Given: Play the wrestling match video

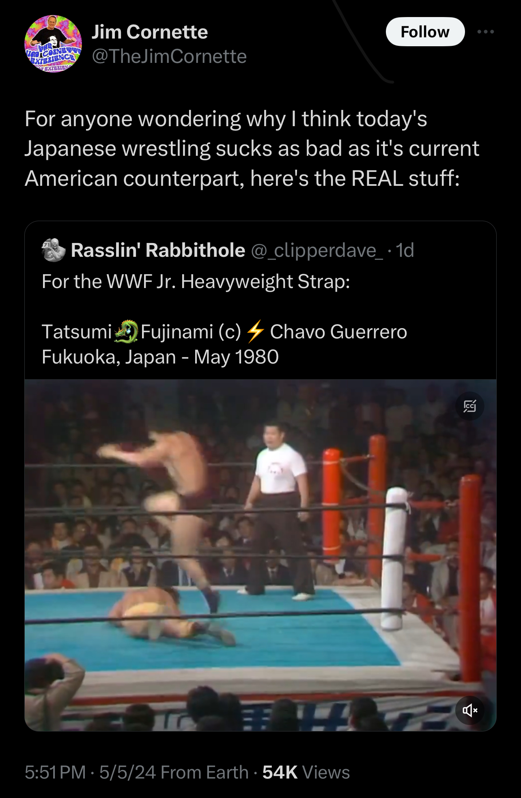Looking at the screenshot, I should coord(260,555).
